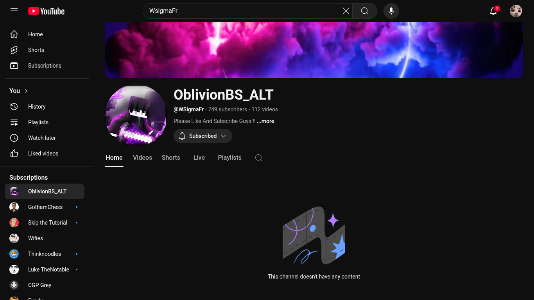Open the hamburger guide menu

click(x=14, y=11)
